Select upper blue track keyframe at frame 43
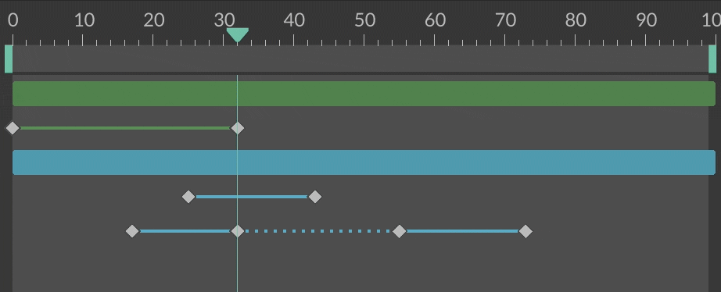The height and width of the screenshot is (292, 721). pyautogui.click(x=315, y=197)
